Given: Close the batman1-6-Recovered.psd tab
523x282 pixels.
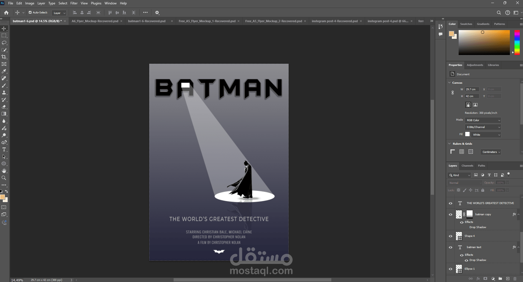Looking at the screenshot, I should point(172,21).
